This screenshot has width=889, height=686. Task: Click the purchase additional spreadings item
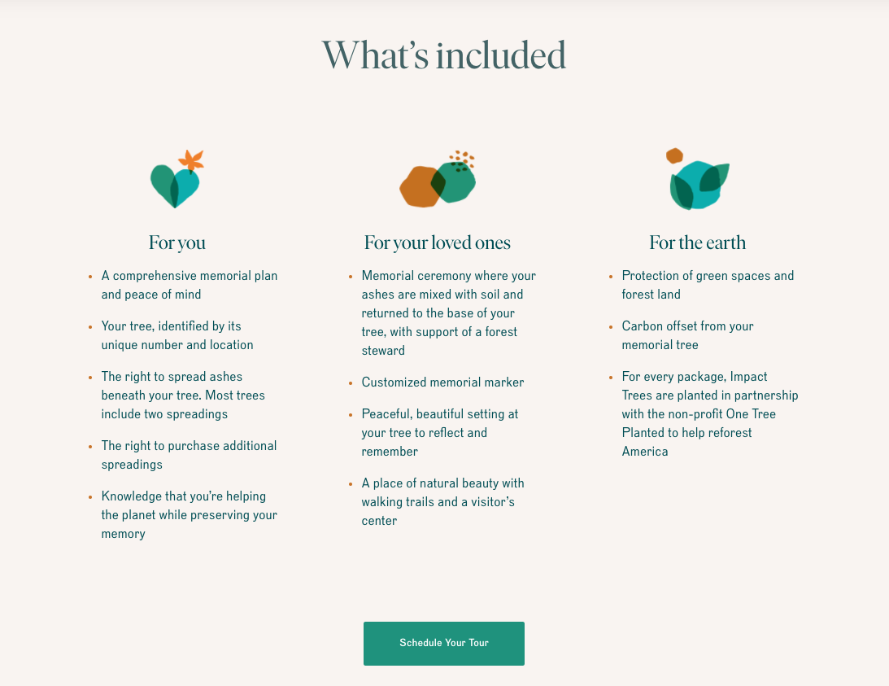(x=189, y=455)
